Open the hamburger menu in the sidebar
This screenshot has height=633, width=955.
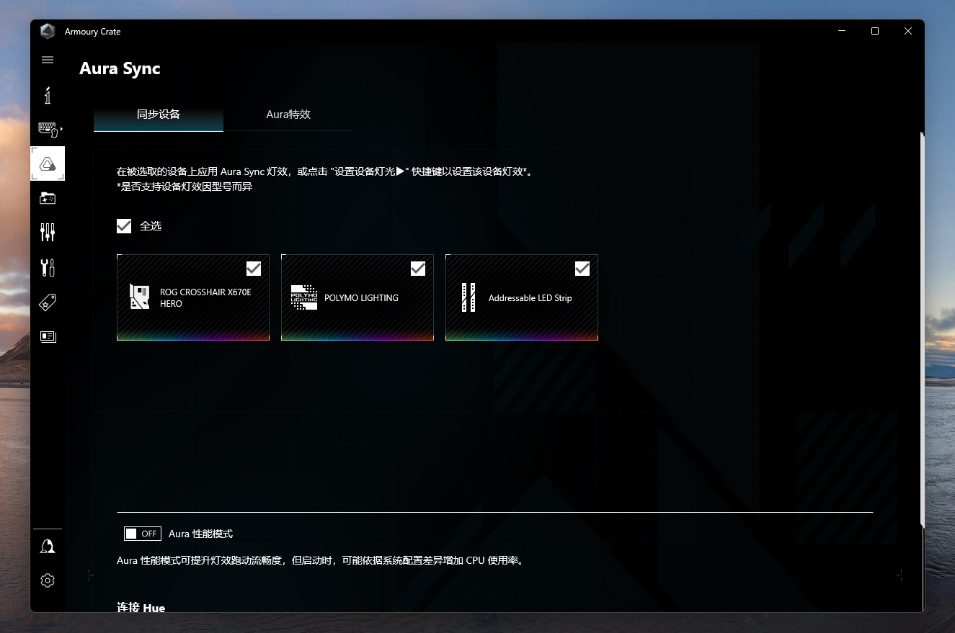coord(48,60)
